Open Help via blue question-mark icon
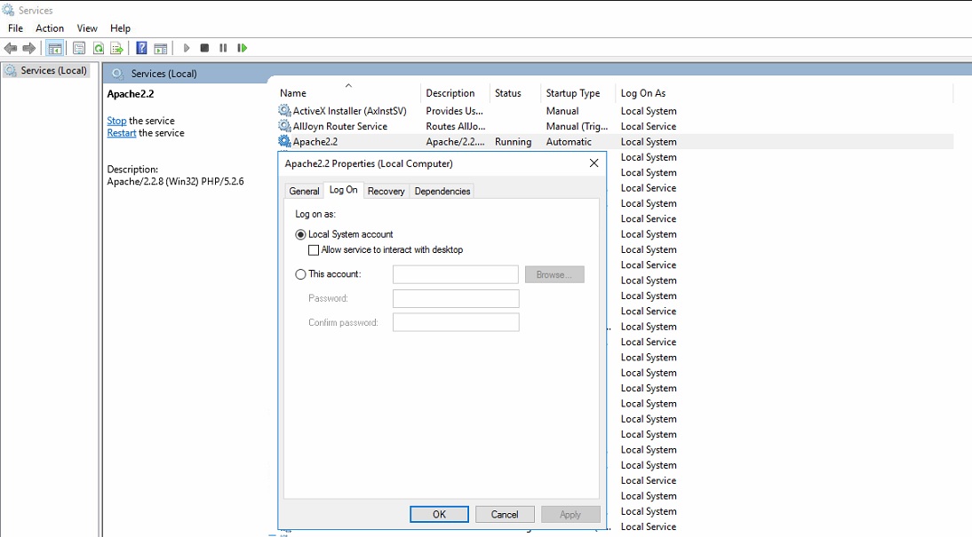This screenshot has width=972, height=537. pos(141,48)
